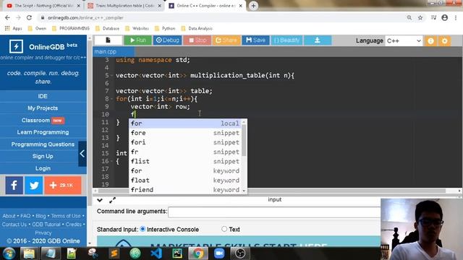The height and width of the screenshot is (260, 463).
Task: Start the Debug session
Action: pos(167,40)
